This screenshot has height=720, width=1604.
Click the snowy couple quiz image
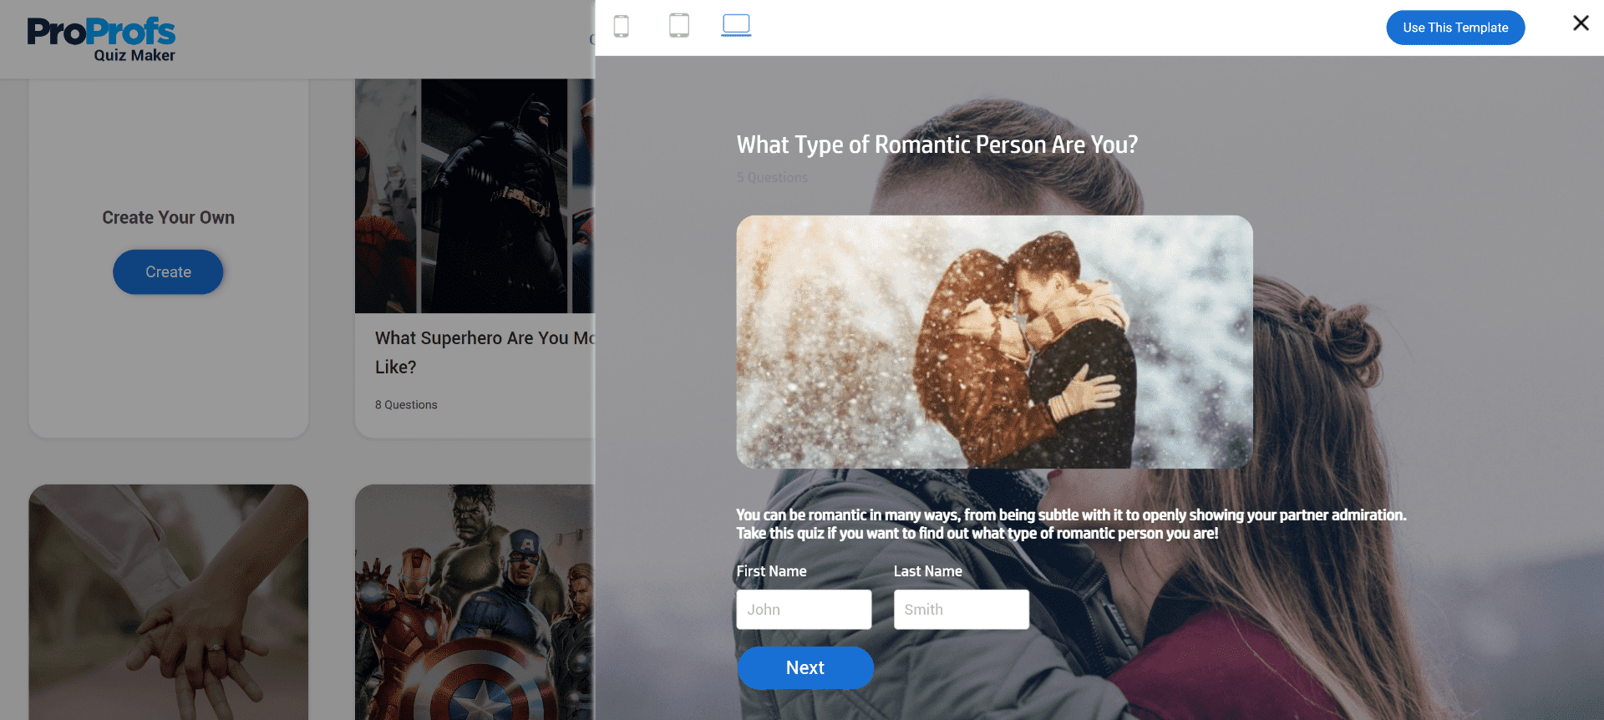coord(994,342)
